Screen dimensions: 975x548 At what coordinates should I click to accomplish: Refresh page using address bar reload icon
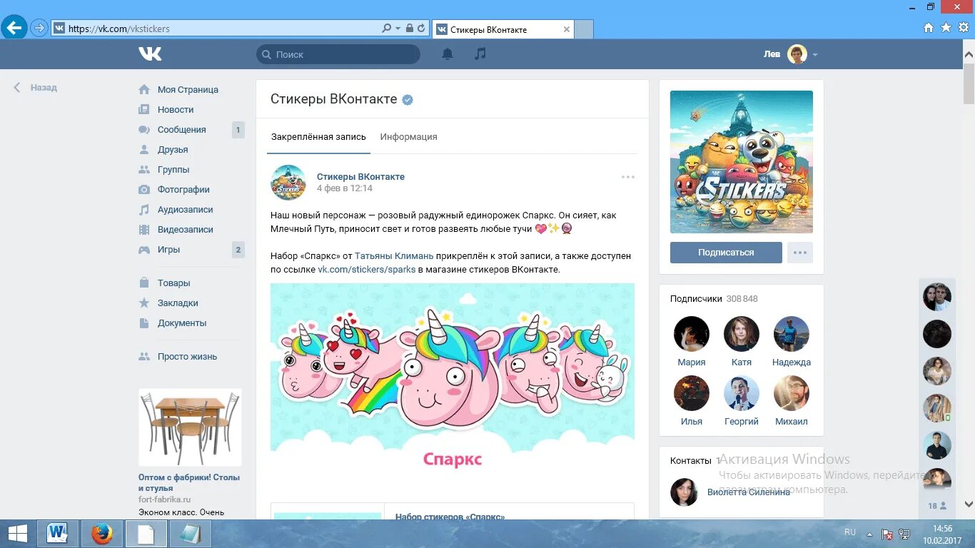[421, 29]
